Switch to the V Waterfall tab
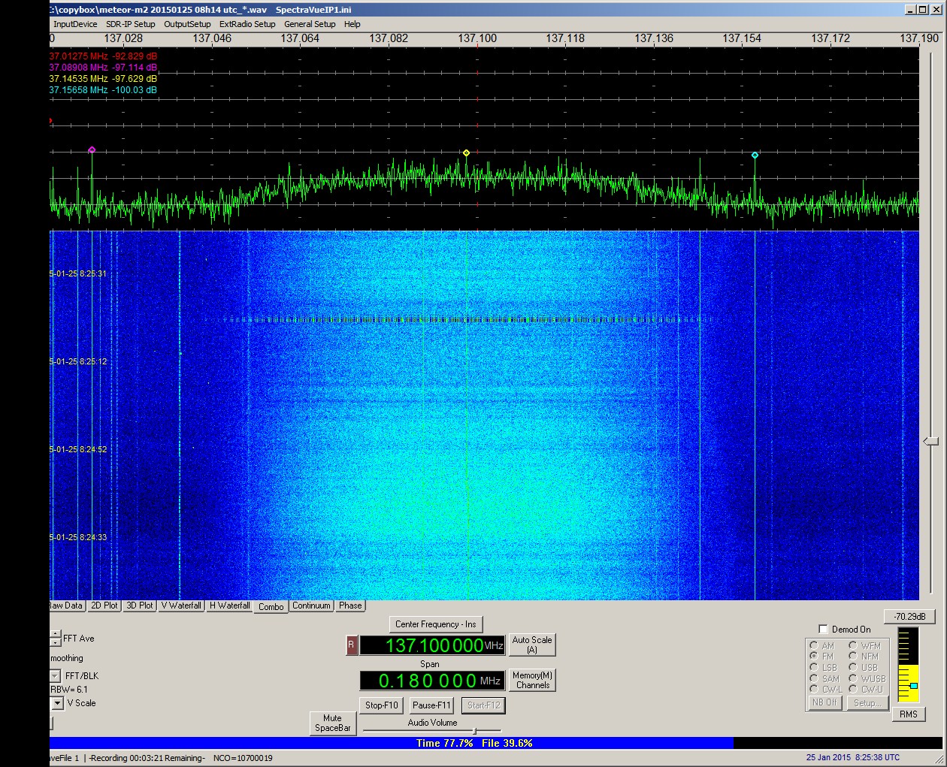 coord(181,605)
